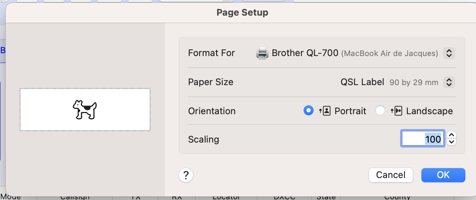The image size is (476, 200).
Task: Increase scaling with the stepper up arrow
Action: click(451, 135)
